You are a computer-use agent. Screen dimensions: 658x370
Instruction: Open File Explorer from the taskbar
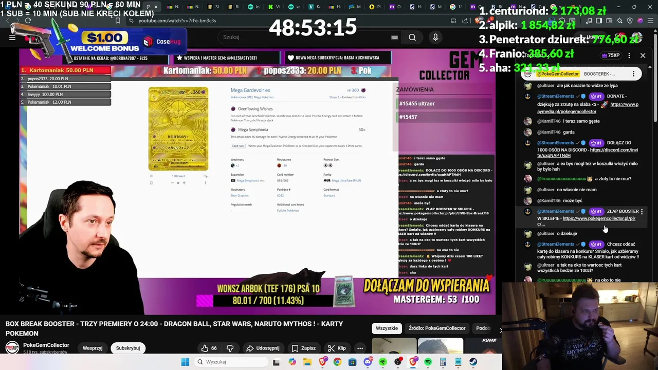307,362
